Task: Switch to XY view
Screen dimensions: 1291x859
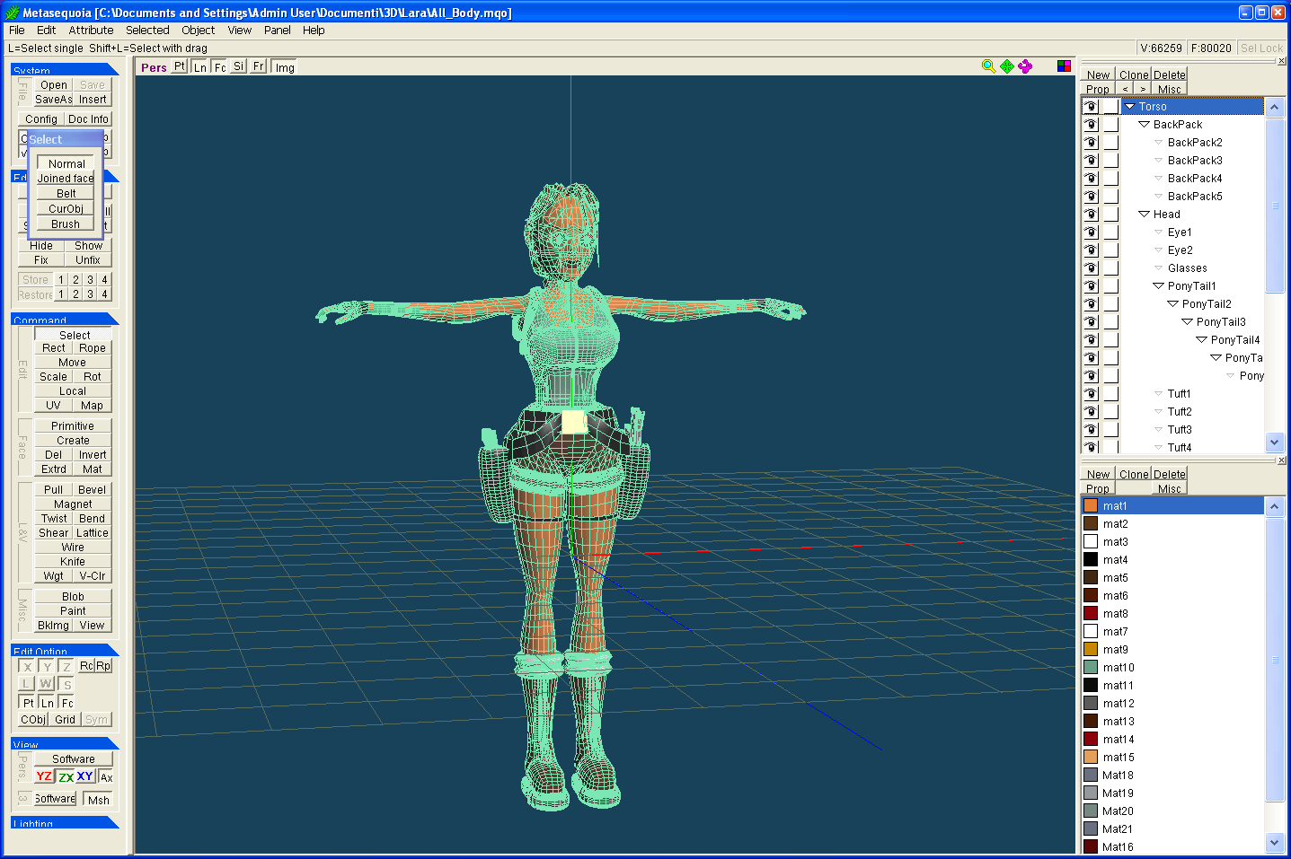Action: (x=85, y=776)
